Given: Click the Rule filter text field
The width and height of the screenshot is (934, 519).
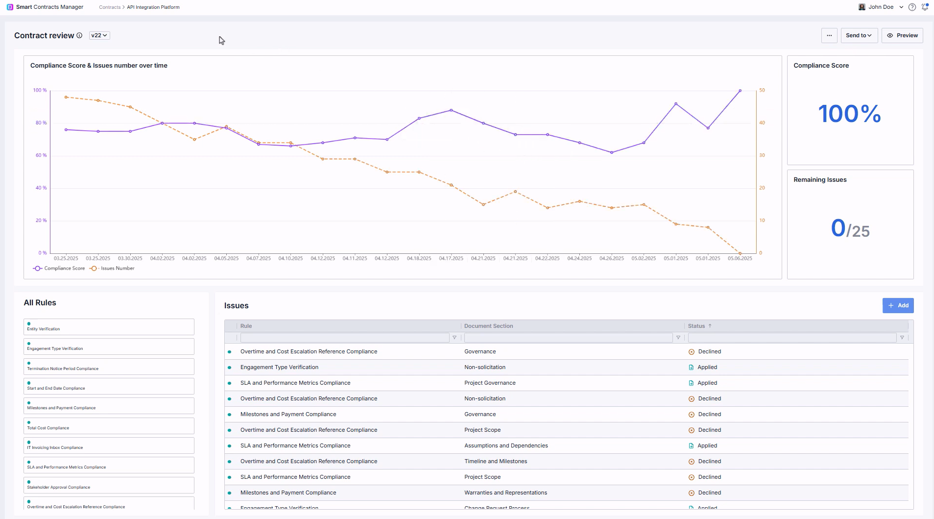Looking at the screenshot, I should pos(344,338).
